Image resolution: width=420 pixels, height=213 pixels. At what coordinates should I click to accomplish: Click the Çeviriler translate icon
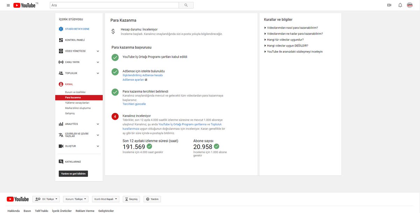click(x=61, y=135)
